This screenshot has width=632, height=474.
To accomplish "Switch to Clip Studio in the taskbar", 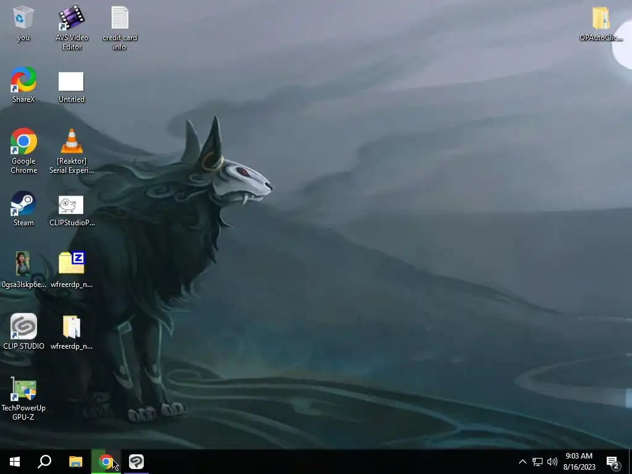I will pos(136,462).
